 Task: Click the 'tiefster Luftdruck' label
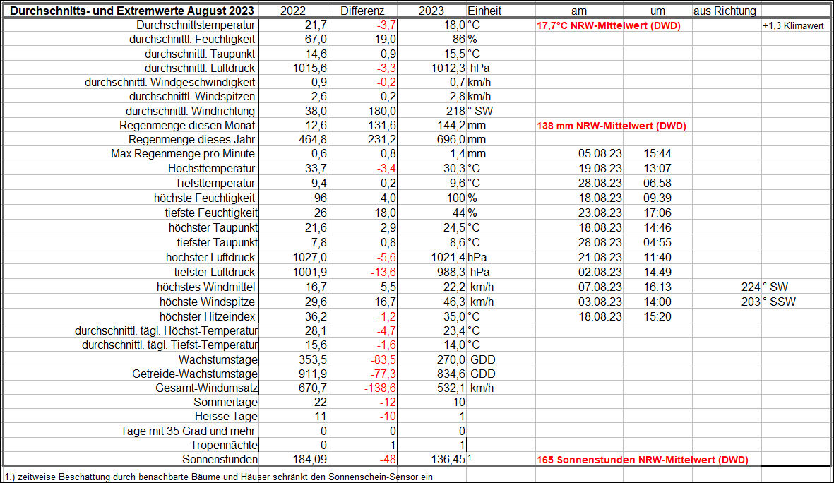(215, 273)
